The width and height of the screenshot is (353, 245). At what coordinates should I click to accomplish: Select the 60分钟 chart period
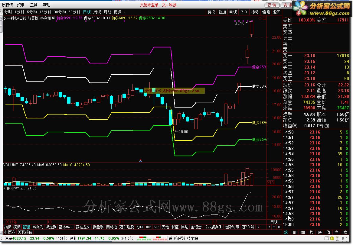click(74, 12)
